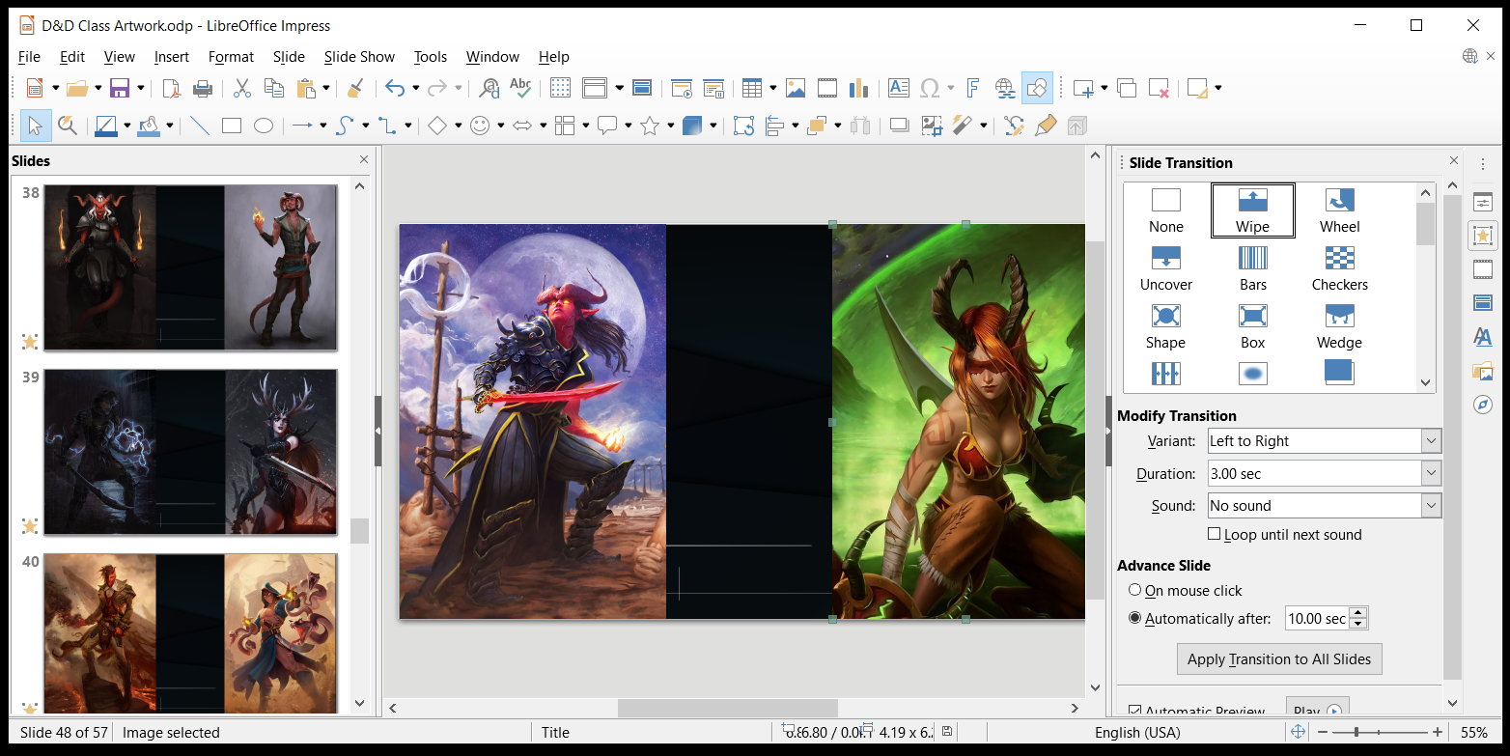
Task: Select the Clone Formatting tool
Action: [x=354, y=88]
